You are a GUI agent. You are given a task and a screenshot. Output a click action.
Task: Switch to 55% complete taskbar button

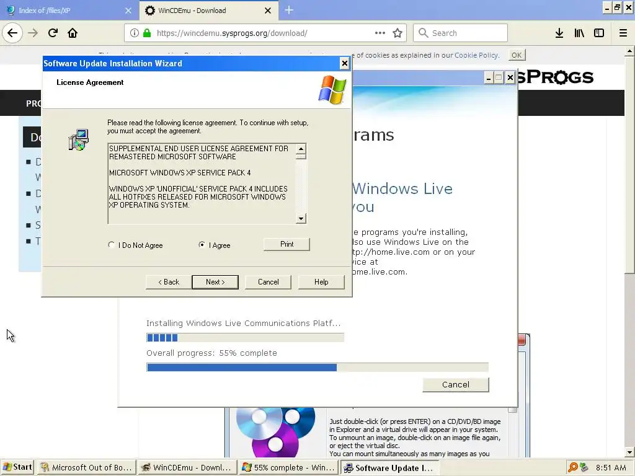point(288,467)
